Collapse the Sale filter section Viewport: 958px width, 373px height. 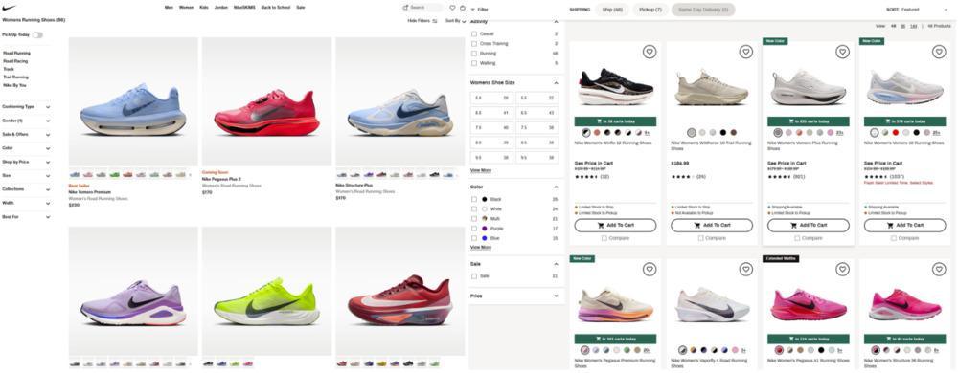tap(556, 265)
